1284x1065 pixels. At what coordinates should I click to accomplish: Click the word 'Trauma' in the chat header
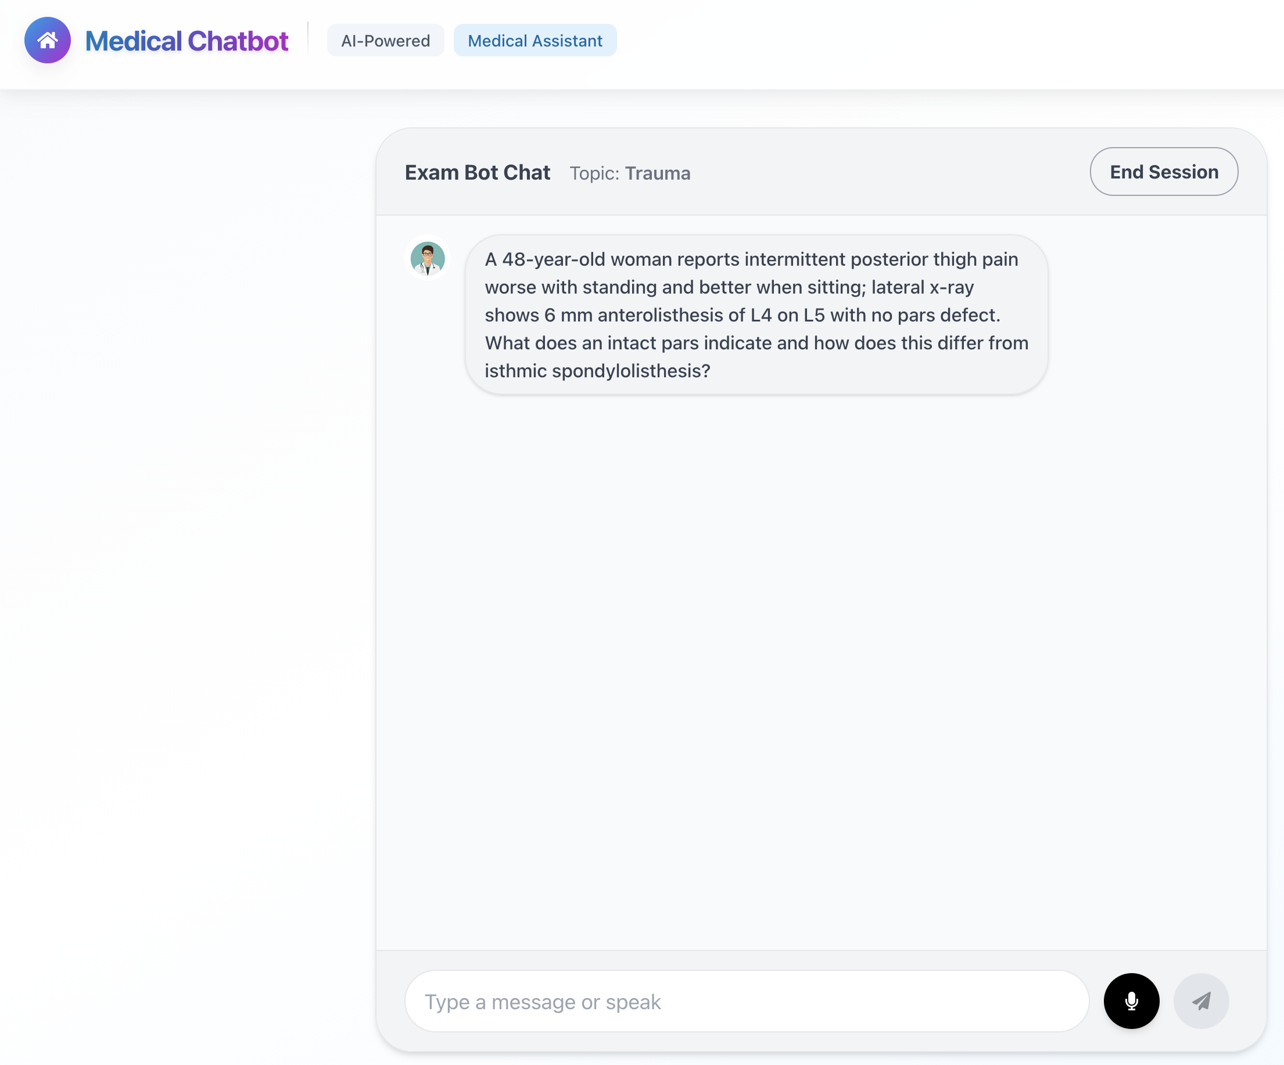(x=658, y=174)
